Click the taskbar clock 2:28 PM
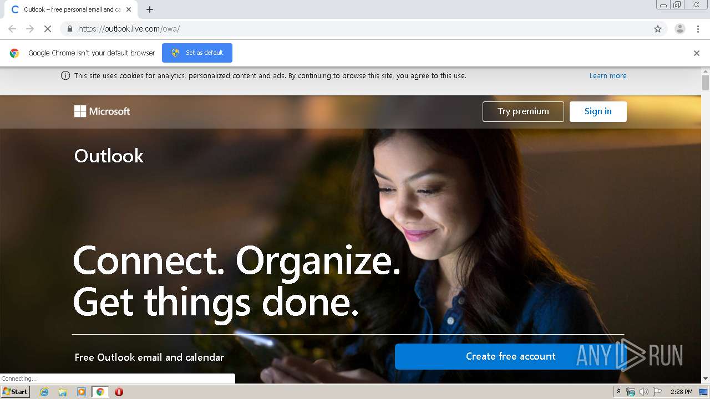 (681, 392)
